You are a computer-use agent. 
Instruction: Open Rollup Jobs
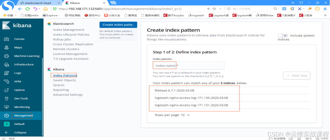pyautogui.click(x=62, y=39)
